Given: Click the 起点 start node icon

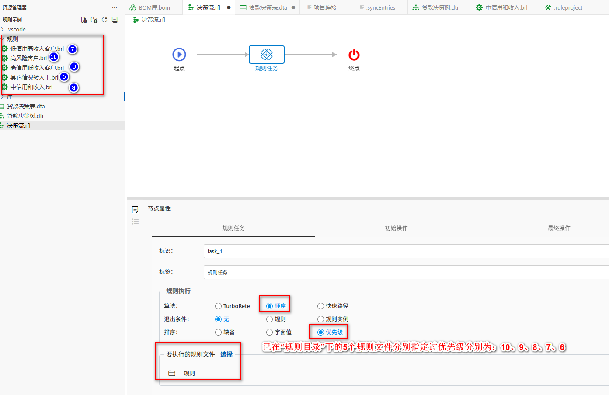Looking at the screenshot, I should pos(179,55).
